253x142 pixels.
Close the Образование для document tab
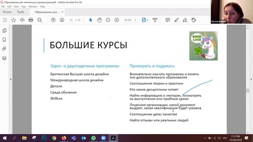coord(62,12)
